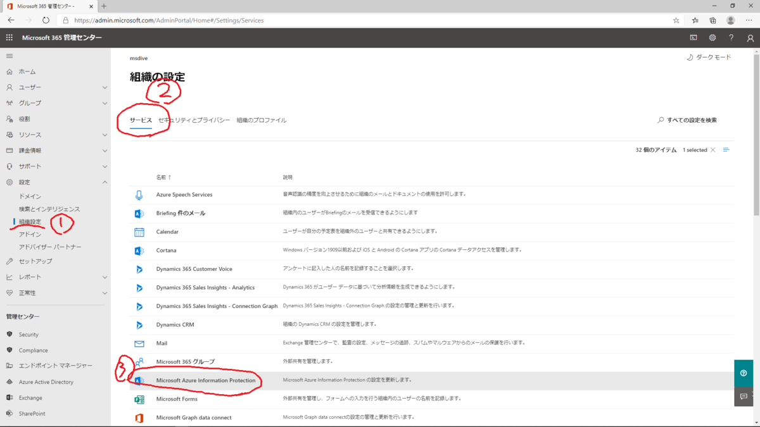This screenshot has height=427, width=760.
Task: Clear the 1 selected item X
Action: [713, 150]
